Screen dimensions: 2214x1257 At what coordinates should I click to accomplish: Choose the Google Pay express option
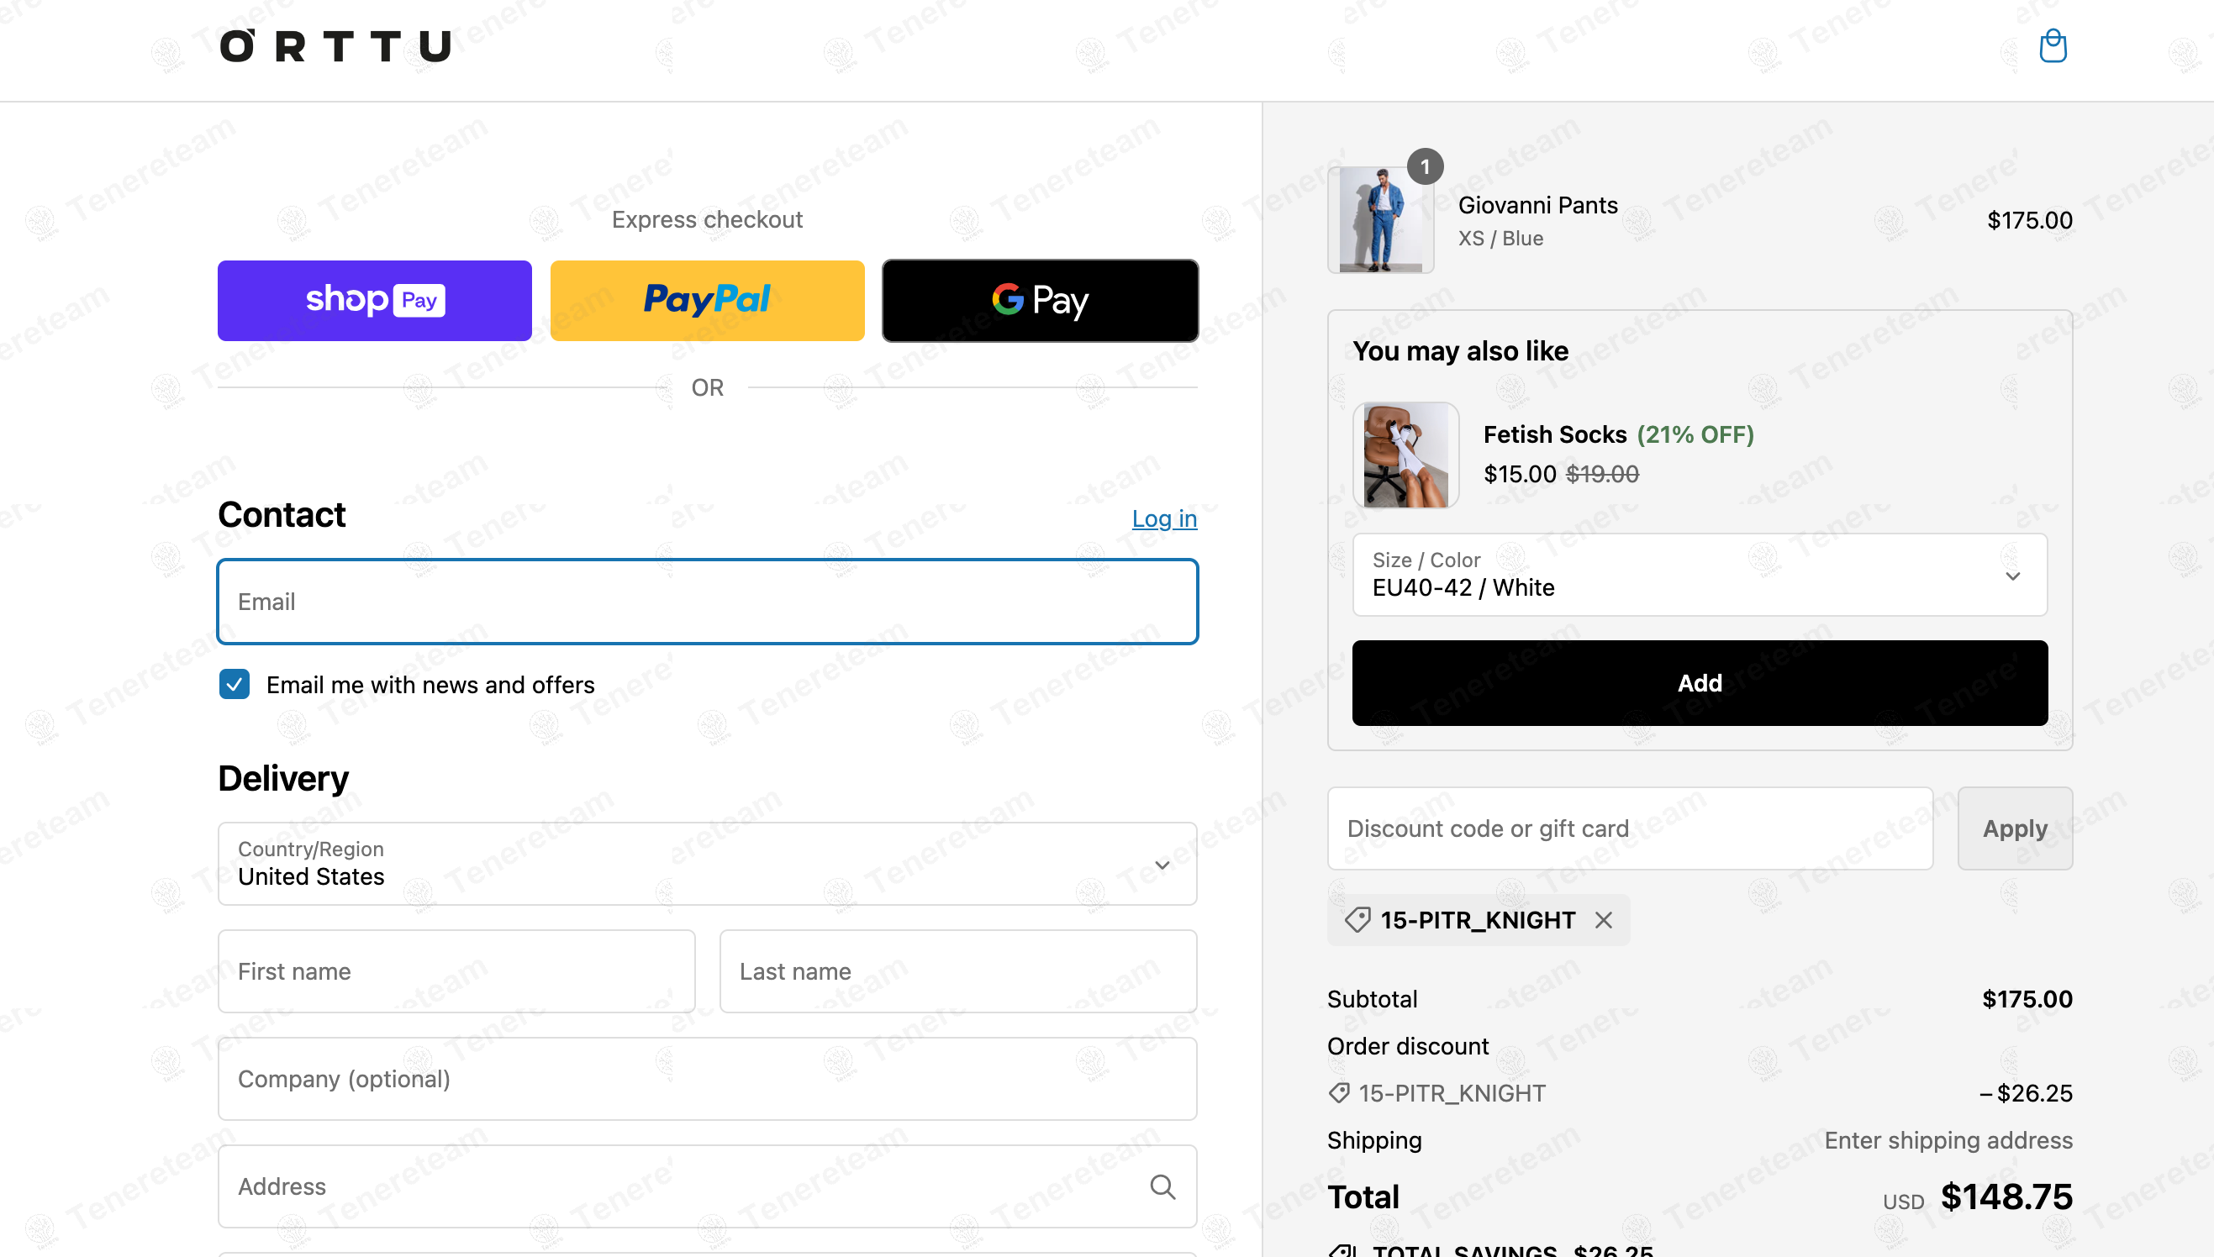(1040, 301)
